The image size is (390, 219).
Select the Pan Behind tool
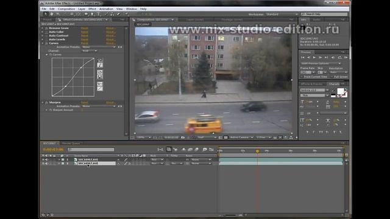pyautogui.click(x=79, y=14)
